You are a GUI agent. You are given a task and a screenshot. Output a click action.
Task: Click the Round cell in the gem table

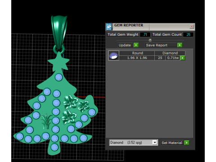tap(137, 53)
